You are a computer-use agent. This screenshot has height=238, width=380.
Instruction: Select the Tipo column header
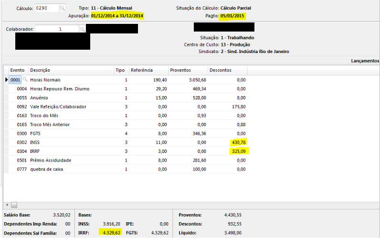pos(120,70)
